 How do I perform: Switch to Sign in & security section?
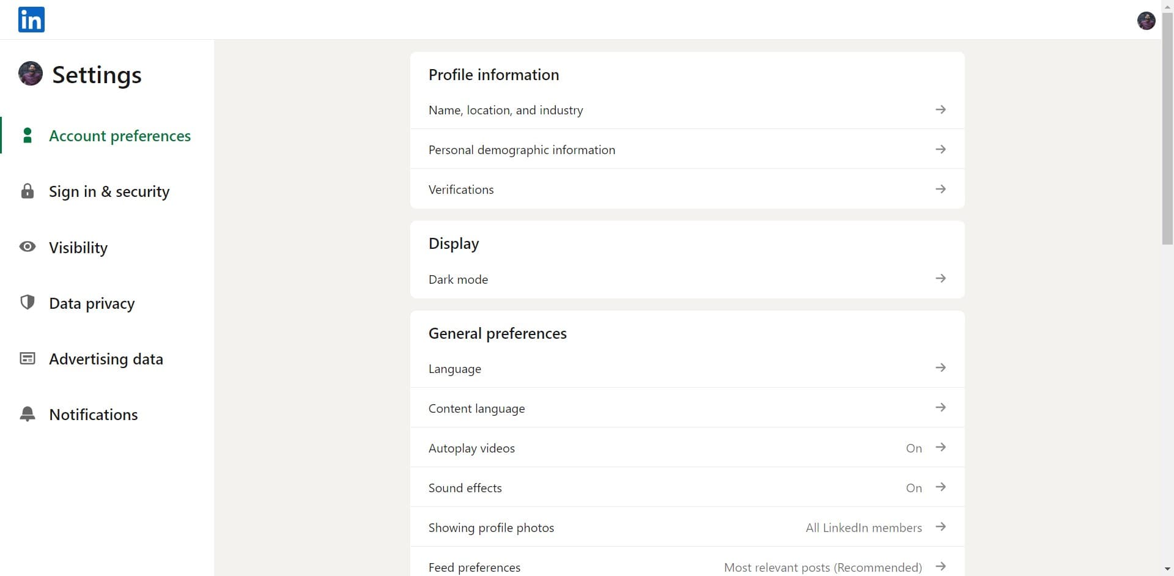click(109, 191)
